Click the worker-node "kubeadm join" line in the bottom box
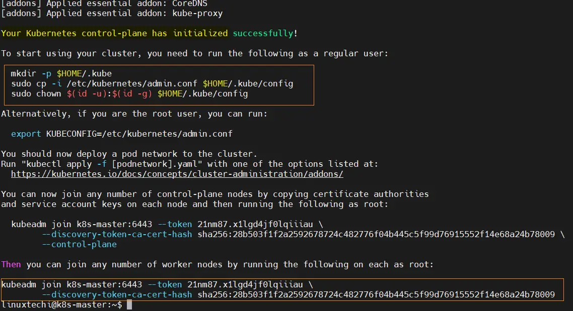The image size is (573, 311). (x=157, y=284)
